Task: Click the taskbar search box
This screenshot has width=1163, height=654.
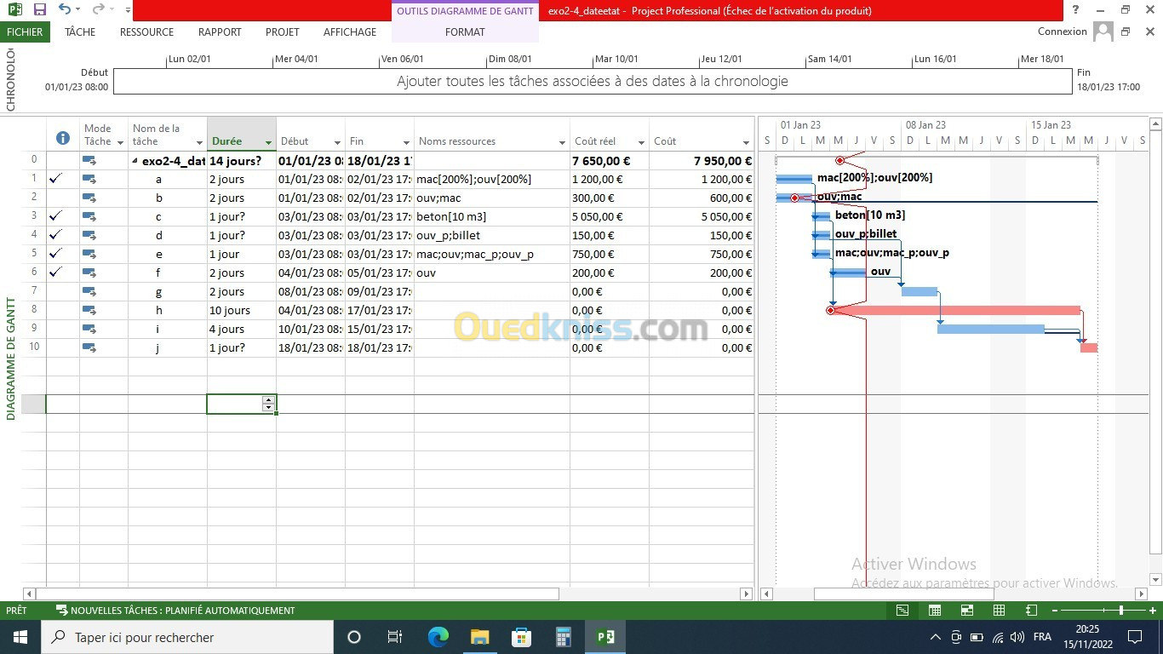Action: tap(187, 637)
